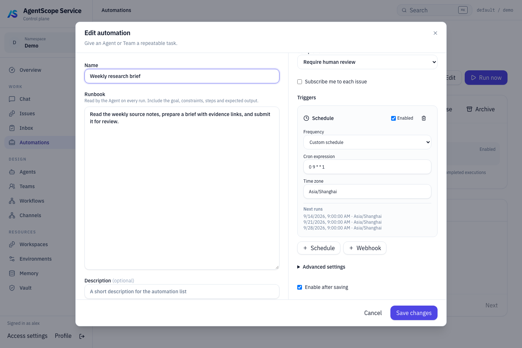Click Archive in the background page

pyautogui.click(x=481, y=109)
